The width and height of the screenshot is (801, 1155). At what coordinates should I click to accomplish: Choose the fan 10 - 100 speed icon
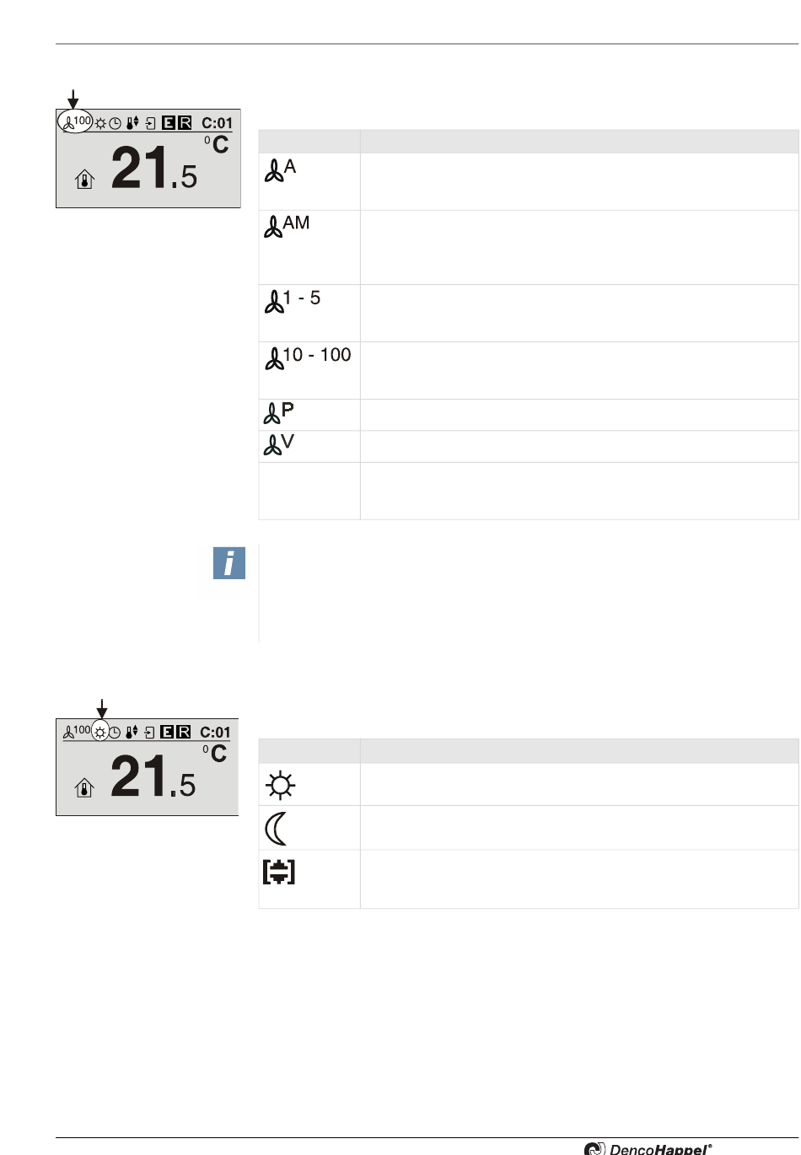[x=308, y=358]
